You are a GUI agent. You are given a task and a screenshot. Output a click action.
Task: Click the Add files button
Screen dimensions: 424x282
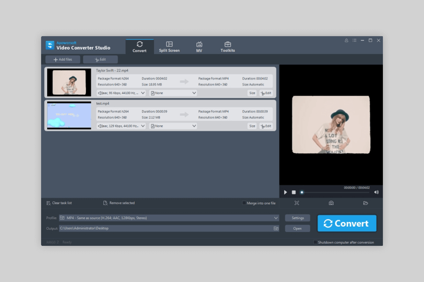point(63,59)
